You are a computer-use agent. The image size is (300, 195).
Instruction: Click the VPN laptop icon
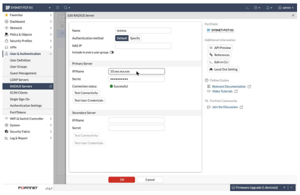click(x=6, y=48)
